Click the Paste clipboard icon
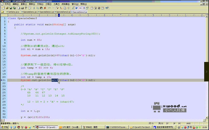The height and width of the screenshot is (130, 209). pyautogui.click(x=41, y=8)
